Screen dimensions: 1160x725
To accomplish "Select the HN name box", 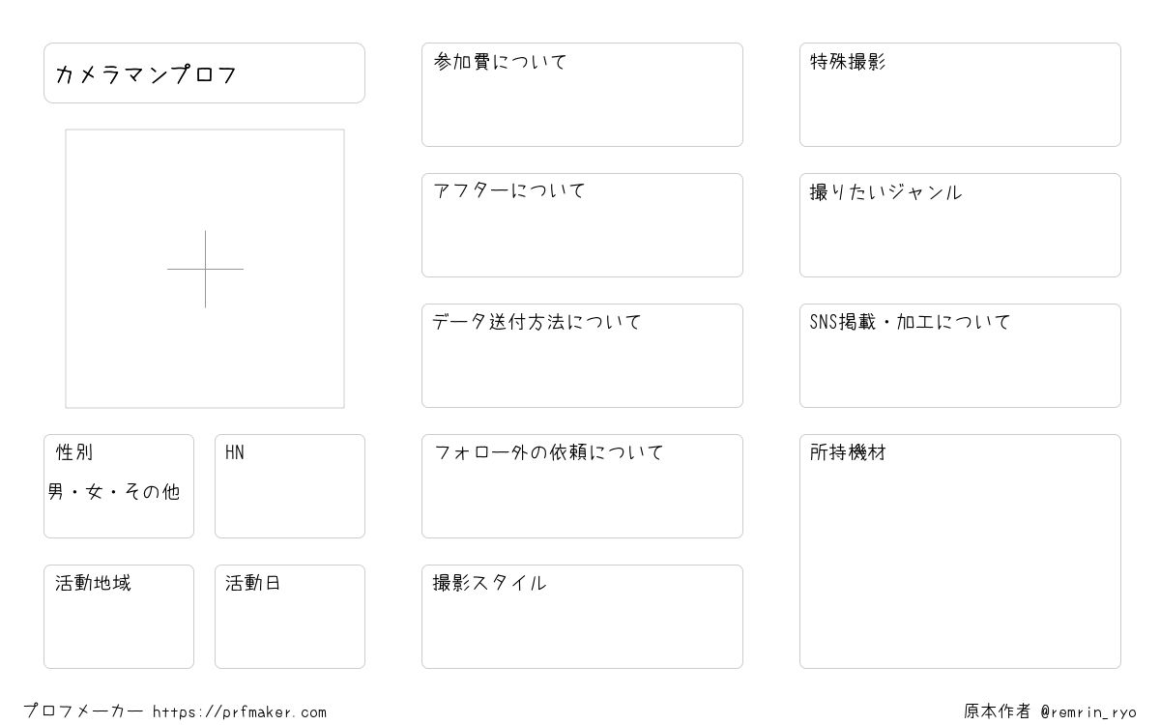I will 290,486.
